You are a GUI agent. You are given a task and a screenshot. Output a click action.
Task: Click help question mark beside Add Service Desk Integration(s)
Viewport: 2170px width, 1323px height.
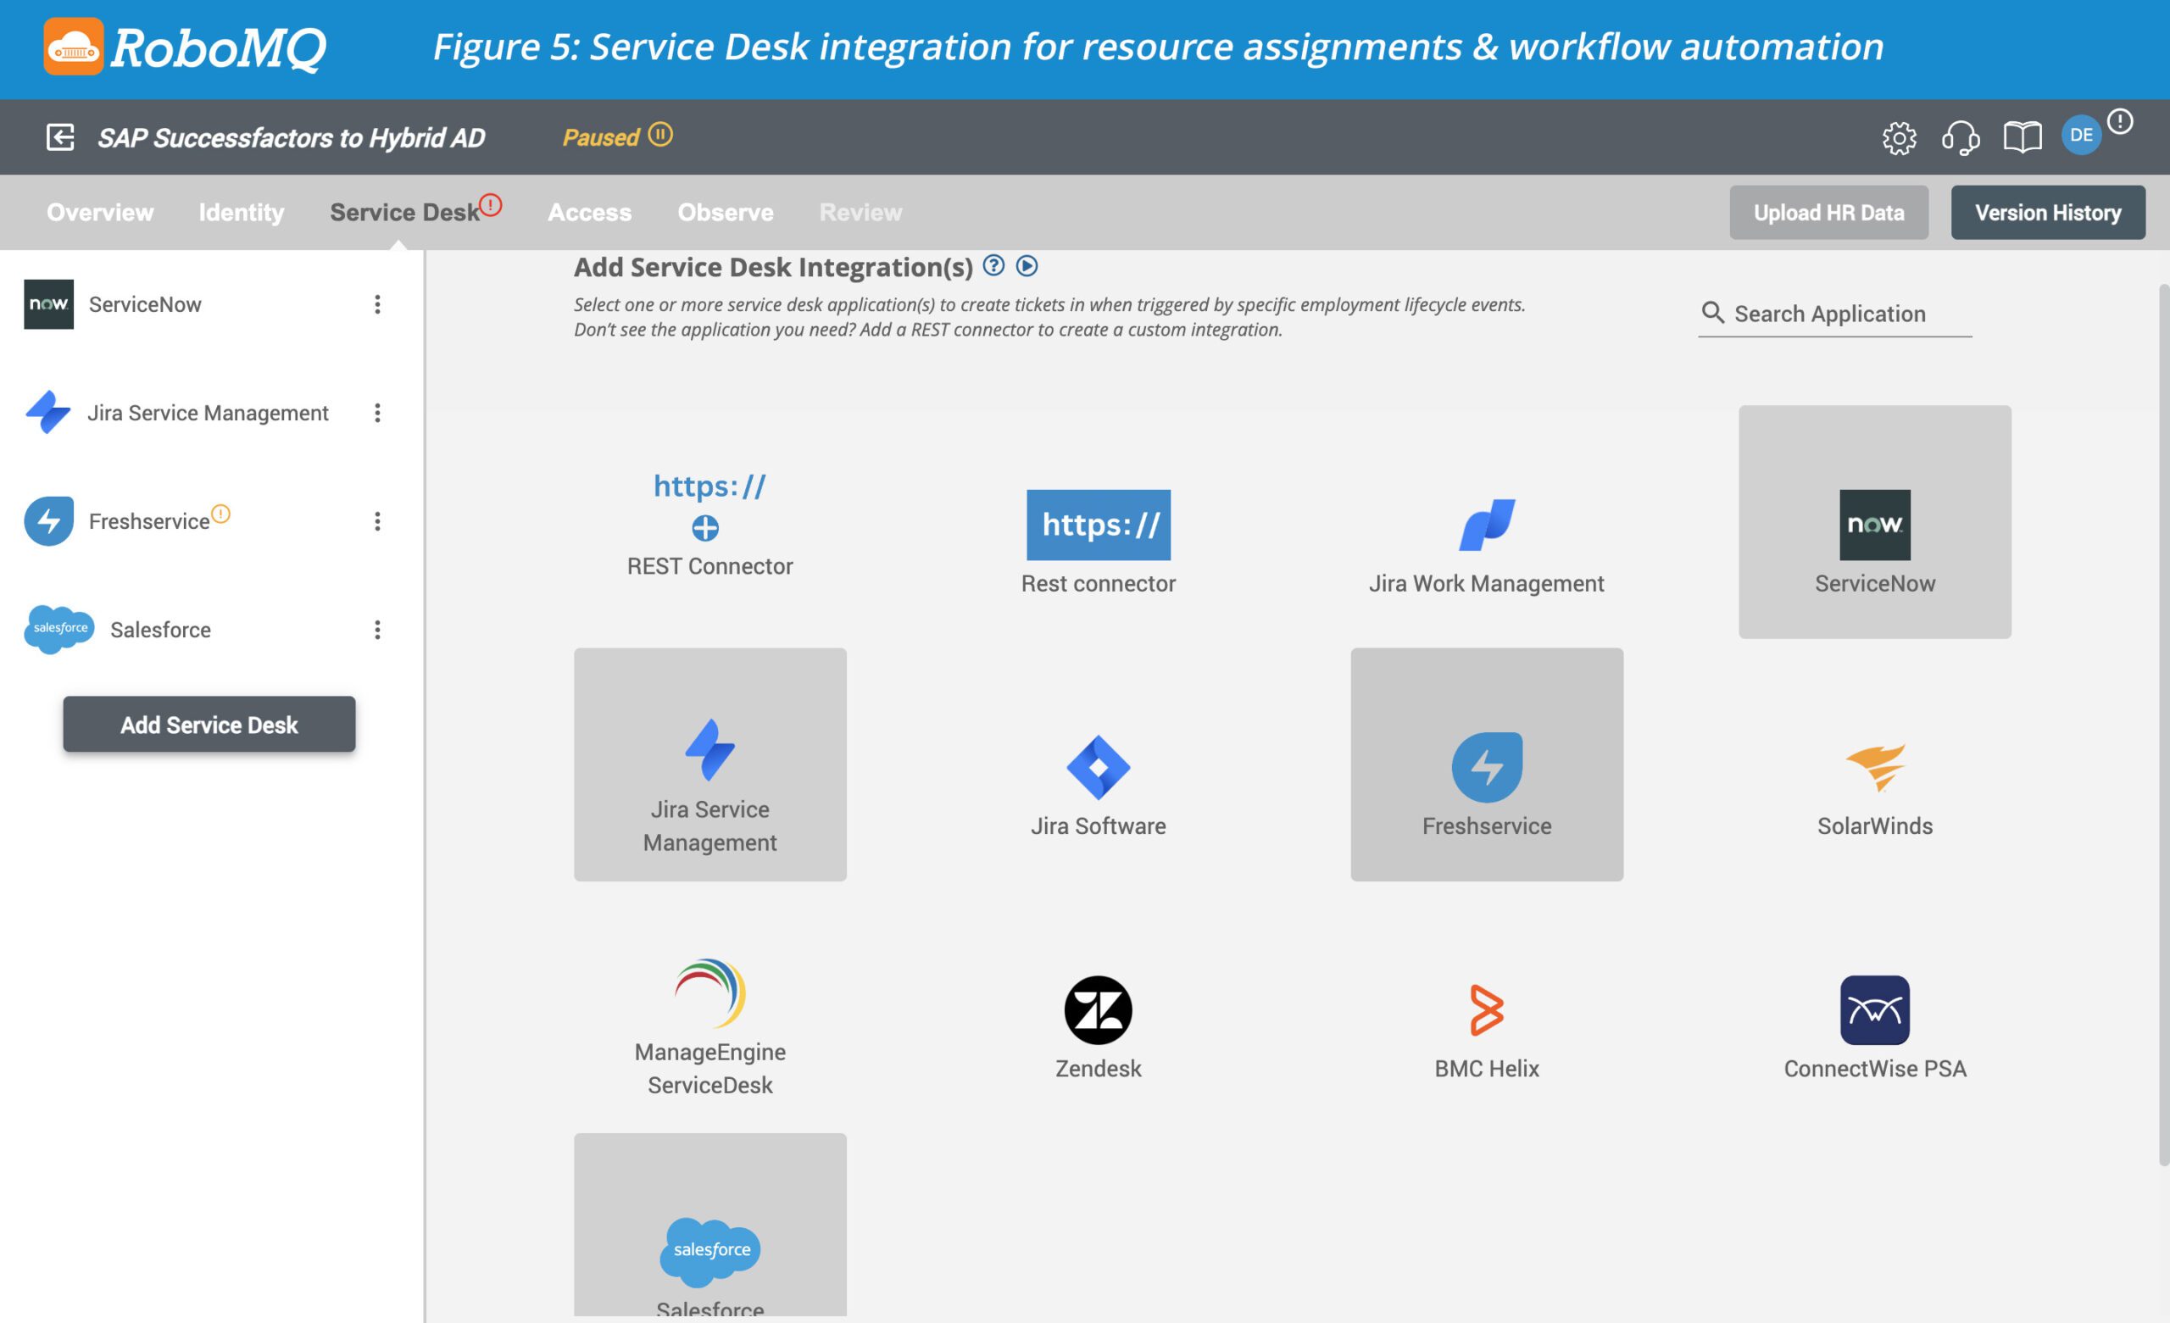tap(993, 265)
